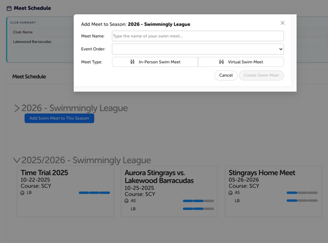The width and height of the screenshot is (328, 243).
Task: Click Time Trial 2025 LB progress bar
Action: (x=94, y=193)
